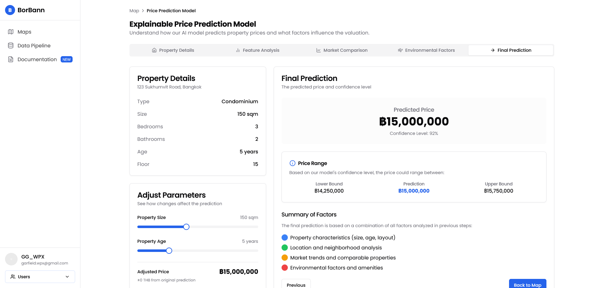Click the Data Pipeline database icon
This screenshot has height=288, width=603.
click(x=11, y=45)
